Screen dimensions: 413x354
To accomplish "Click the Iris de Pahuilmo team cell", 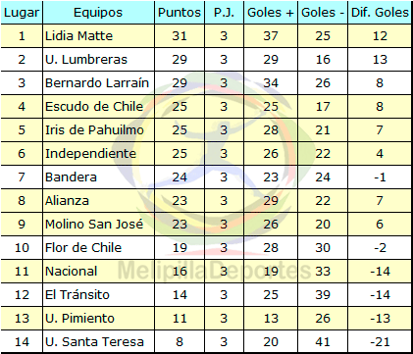I will 98,130.
